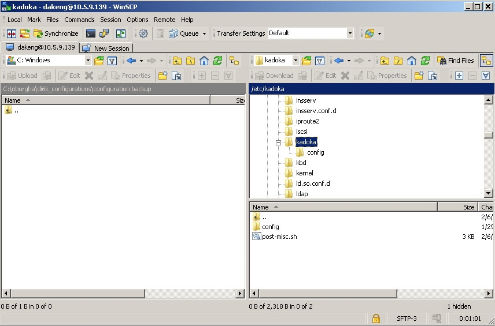Viewport: 495px width, 326px height.
Task: Open the Files menu
Action: (x=53, y=20)
